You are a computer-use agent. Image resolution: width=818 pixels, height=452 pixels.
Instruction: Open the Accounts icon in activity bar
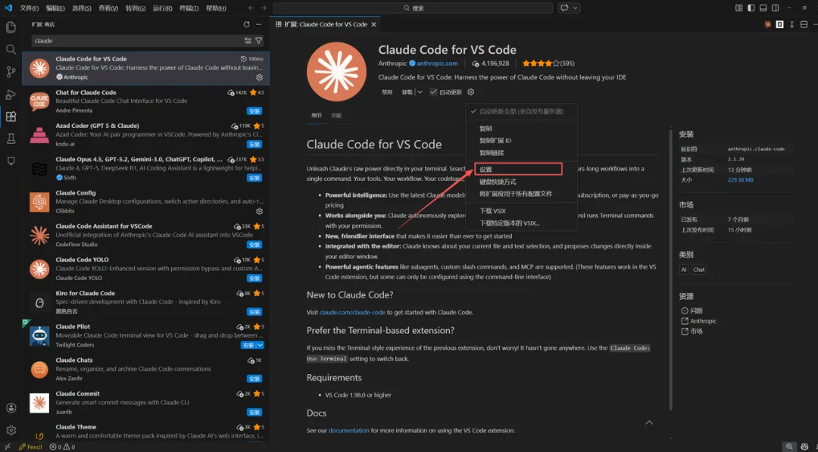click(x=11, y=408)
